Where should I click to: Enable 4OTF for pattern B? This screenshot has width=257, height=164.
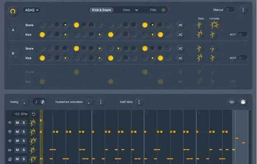(x=242, y=58)
